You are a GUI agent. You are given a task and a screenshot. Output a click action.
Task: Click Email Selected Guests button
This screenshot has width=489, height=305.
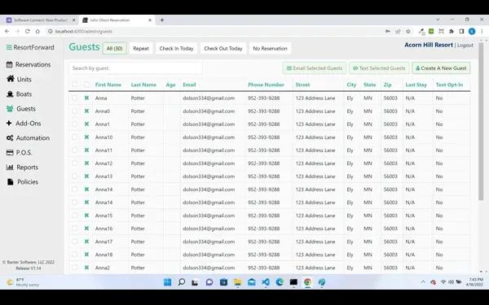315,68
